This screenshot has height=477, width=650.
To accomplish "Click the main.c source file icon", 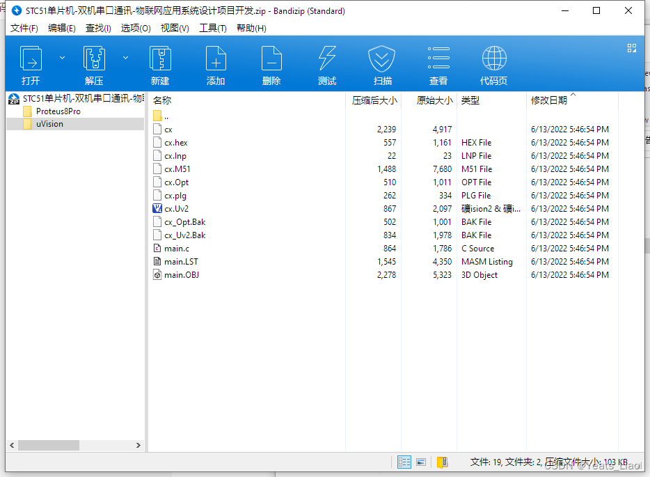I will coord(157,249).
